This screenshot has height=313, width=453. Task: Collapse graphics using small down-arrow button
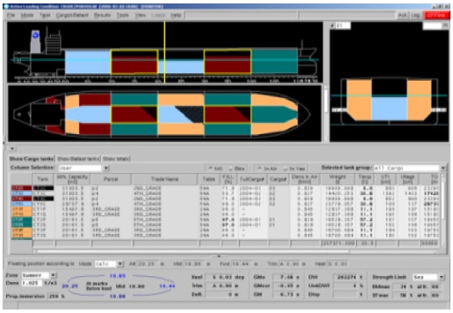[12, 148]
